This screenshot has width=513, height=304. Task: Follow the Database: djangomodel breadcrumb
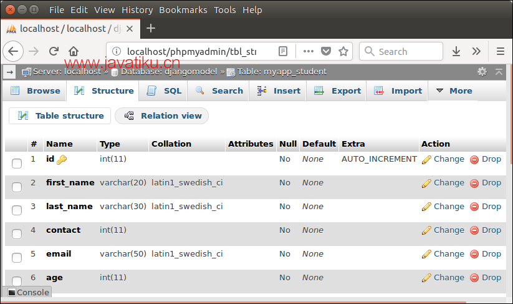[x=169, y=72]
